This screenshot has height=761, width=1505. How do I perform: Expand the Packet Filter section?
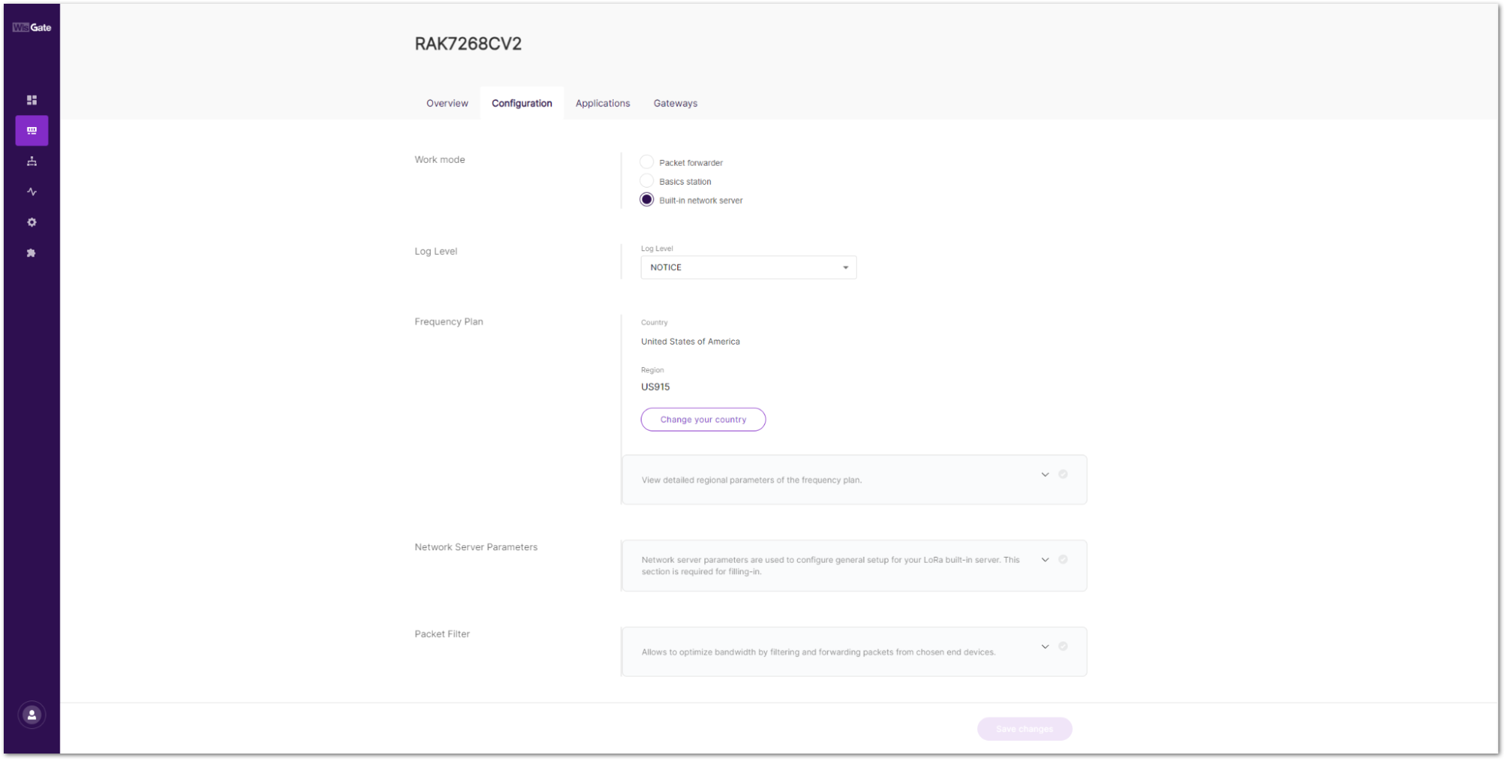[x=1045, y=647]
